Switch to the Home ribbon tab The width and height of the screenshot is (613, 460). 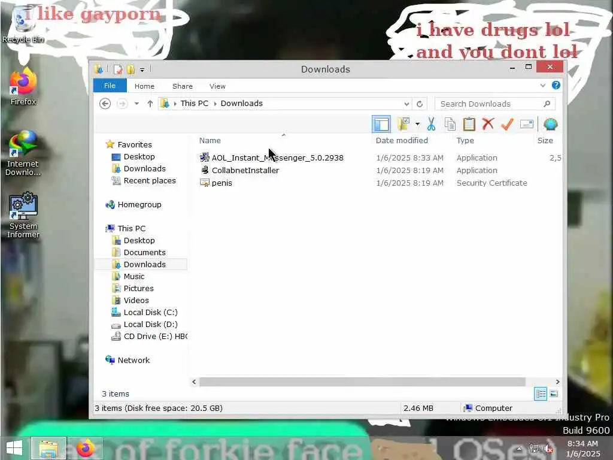tap(144, 86)
